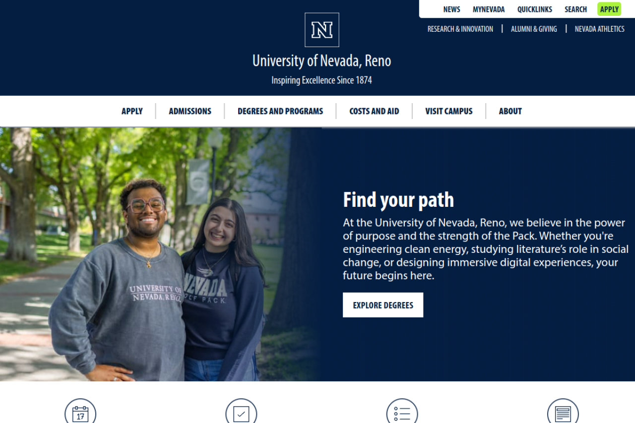Click the checkmark box circle icon
This screenshot has width=635, height=423.
(x=241, y=412)
